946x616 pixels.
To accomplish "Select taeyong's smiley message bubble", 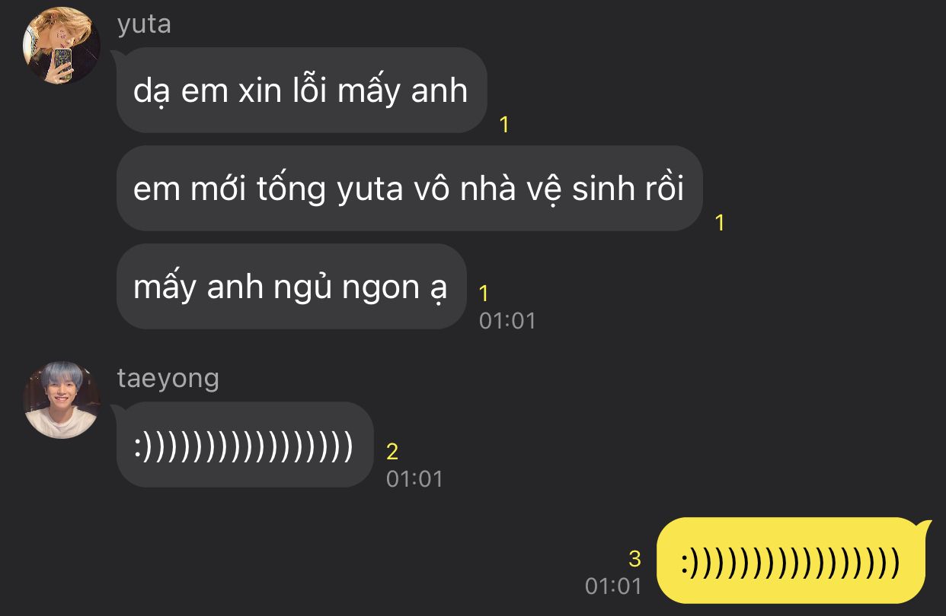I will 244,445.
